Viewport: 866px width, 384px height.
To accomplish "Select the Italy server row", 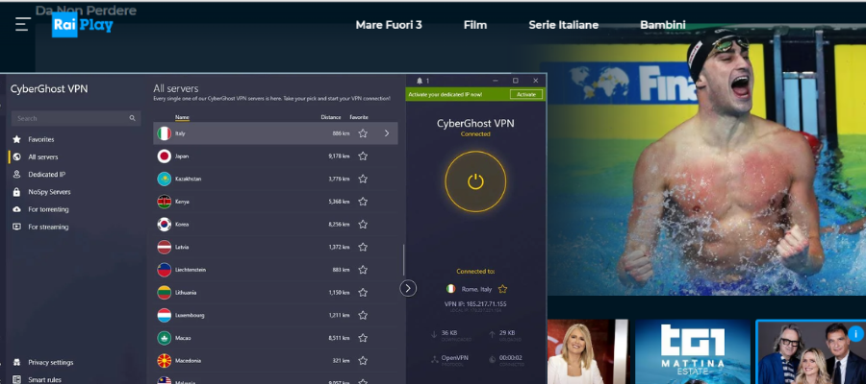I will (275, 133).
